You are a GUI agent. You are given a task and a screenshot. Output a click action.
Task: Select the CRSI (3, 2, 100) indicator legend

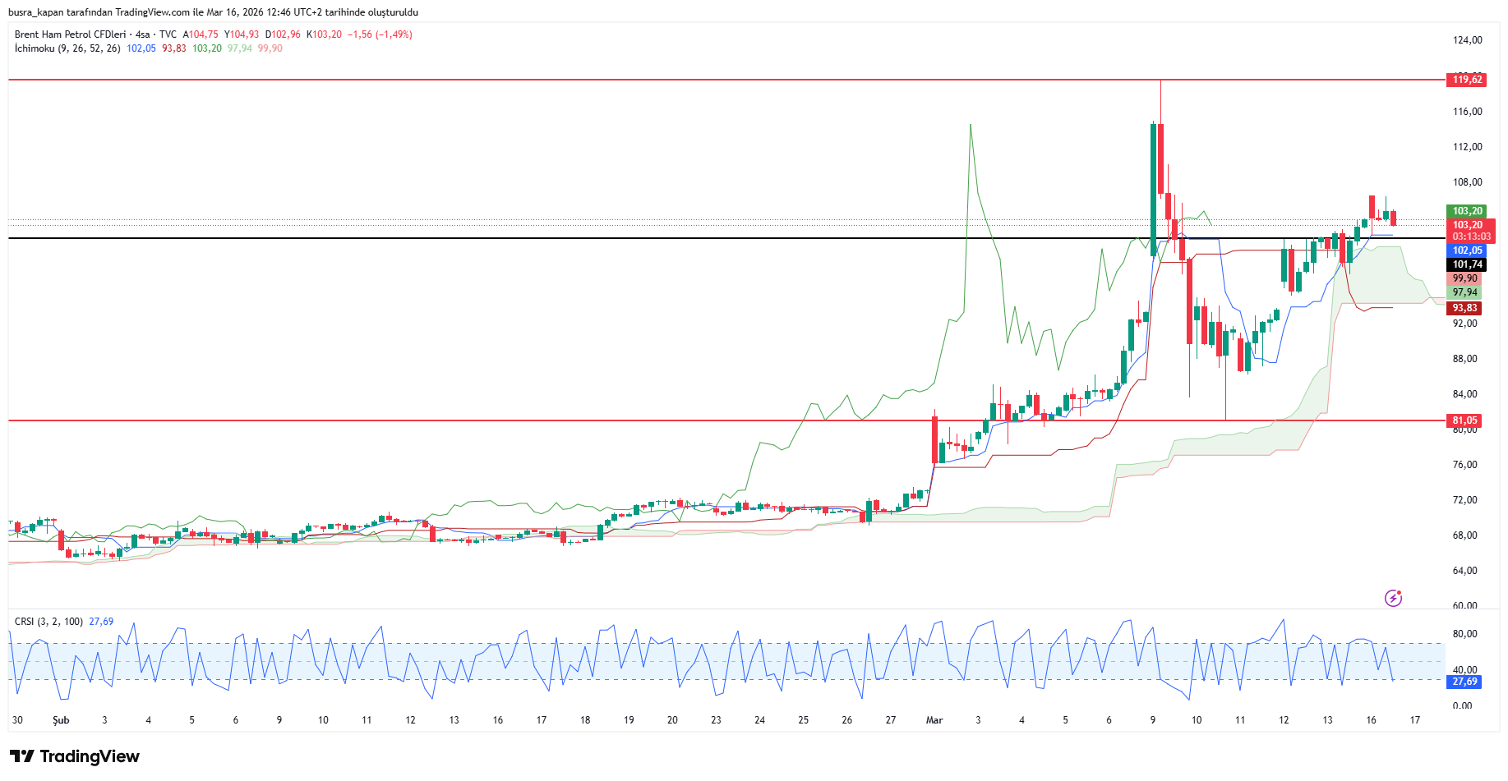tap(48, 622)
